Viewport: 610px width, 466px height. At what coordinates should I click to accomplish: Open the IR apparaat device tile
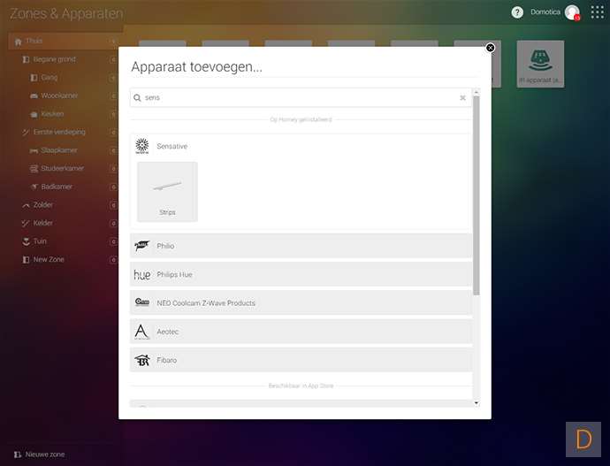540,65
